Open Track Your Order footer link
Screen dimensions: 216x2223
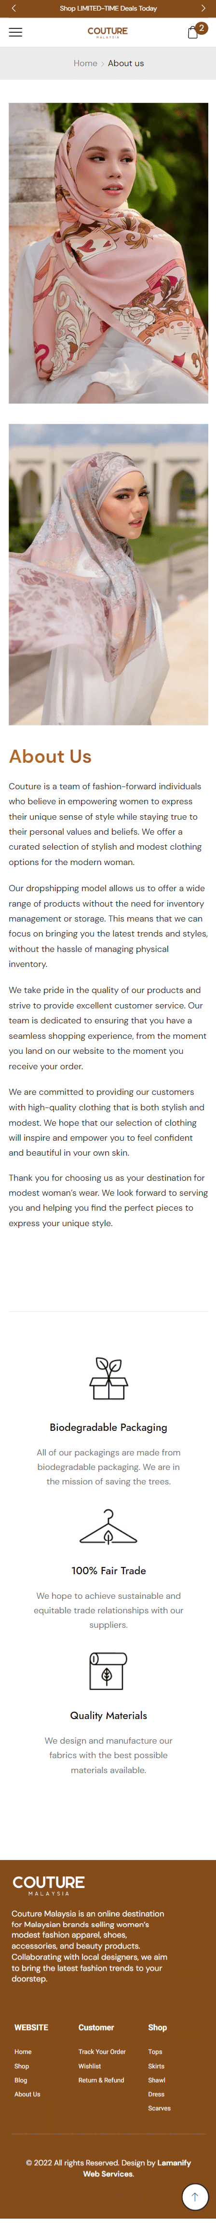pos(102,2051)
